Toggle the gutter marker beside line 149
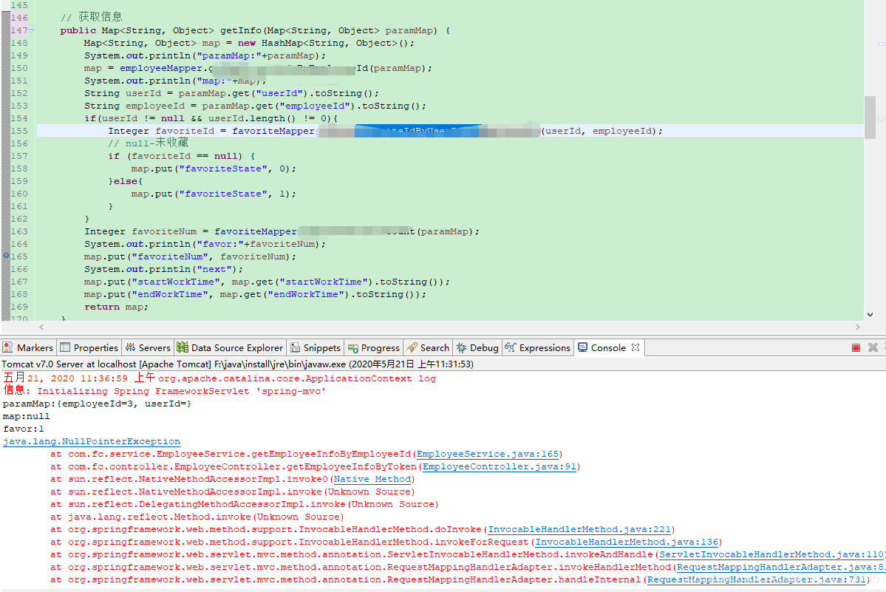886x592 pixels. point(4,55)
